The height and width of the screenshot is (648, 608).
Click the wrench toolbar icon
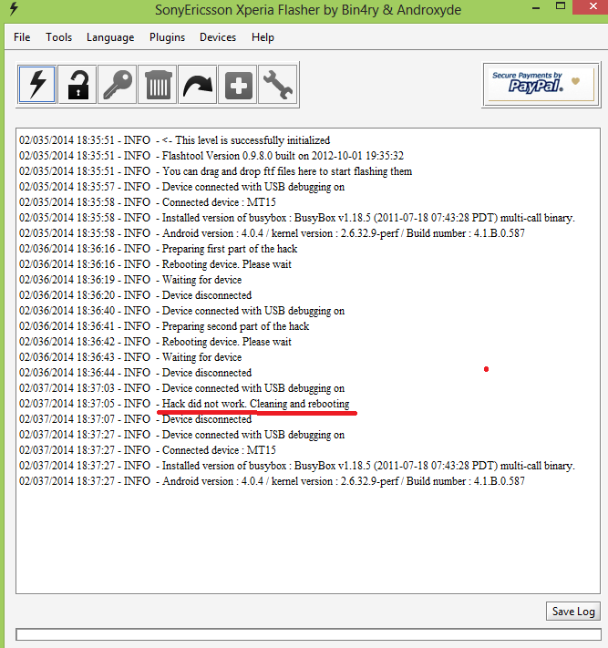click(x=278, y=85)
